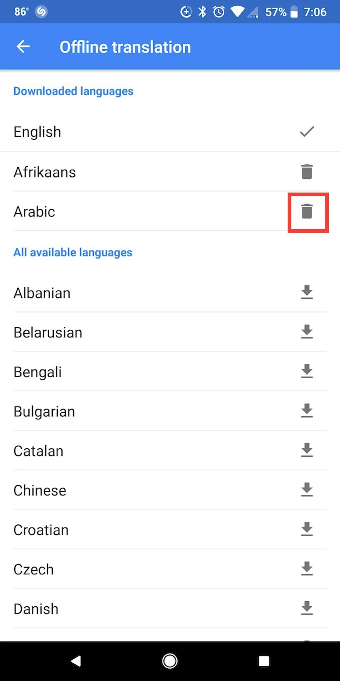Download the Catalan language pack
Image resolution: width=340 pixels, height=681 pixels.
307,451
